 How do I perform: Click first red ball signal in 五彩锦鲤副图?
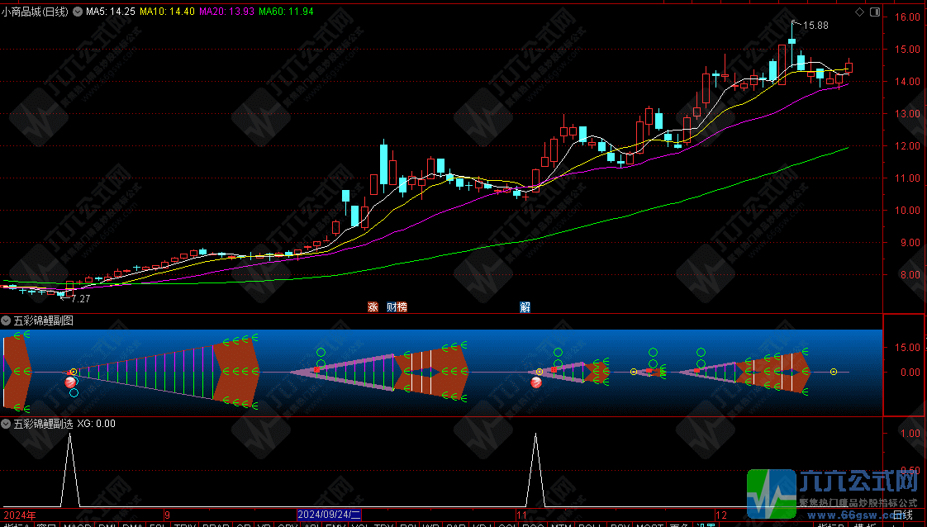[71, 382]
